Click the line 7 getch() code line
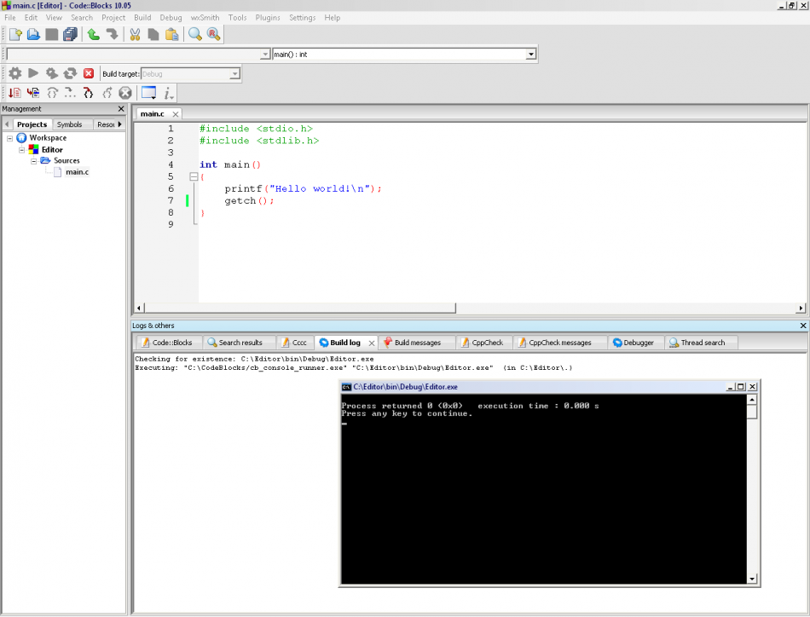 (x=249, y=201)
